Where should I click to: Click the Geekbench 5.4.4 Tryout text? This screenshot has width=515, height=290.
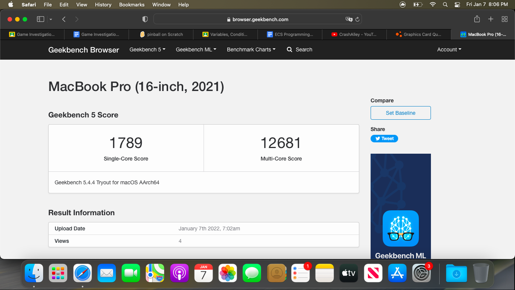click(107, 182)
